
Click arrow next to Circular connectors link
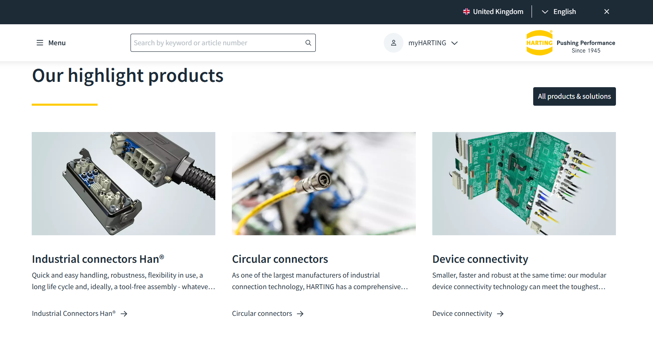[300, 314]
